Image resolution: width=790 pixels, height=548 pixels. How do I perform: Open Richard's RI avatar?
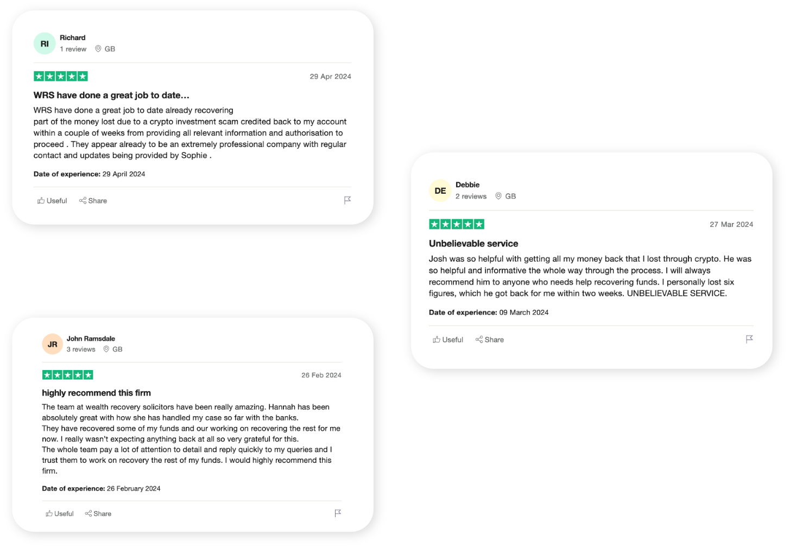coord(45,43)
